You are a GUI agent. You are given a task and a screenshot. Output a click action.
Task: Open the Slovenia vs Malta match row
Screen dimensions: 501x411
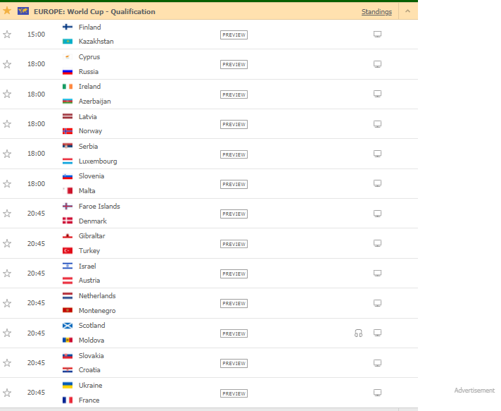tap(209, 184)
